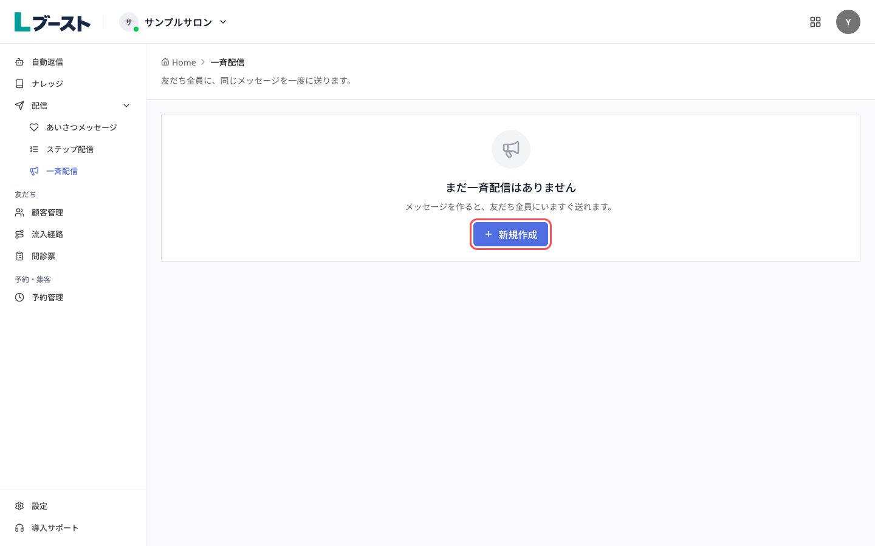Viewport: 875px width, 546px height.
Task: Click the home icon in breadcrumb
Action: pyautogui.click(x=165, y=62)
